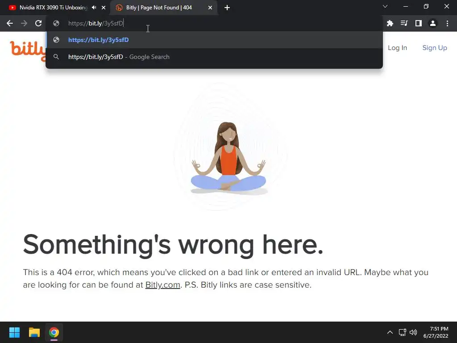This screenshot has width=457, height=343.
Task: Click the Sign Up link
Action: pyautogui.click(x=435, y=48)
